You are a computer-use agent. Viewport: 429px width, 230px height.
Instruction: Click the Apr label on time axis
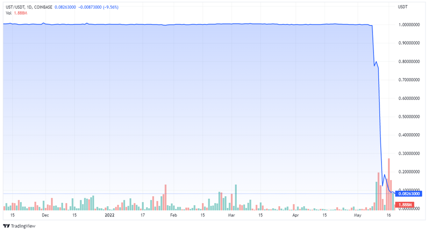295,215
